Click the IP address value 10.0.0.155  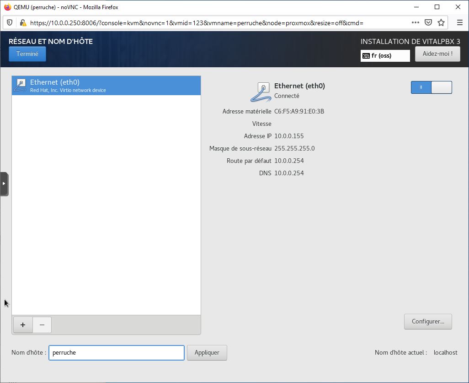tap(289, 136)
